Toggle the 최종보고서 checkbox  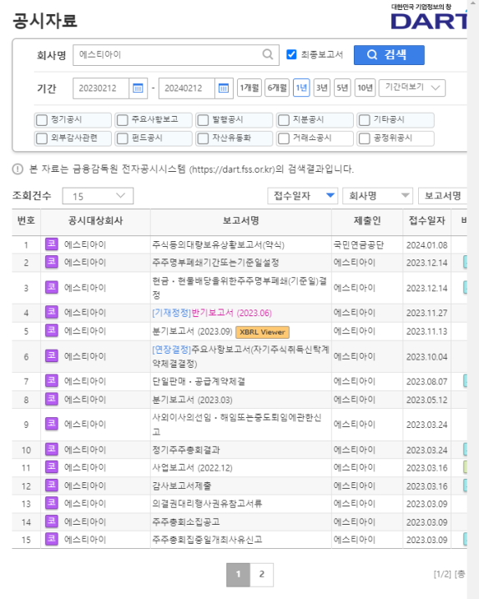click(x=291, y=54)
